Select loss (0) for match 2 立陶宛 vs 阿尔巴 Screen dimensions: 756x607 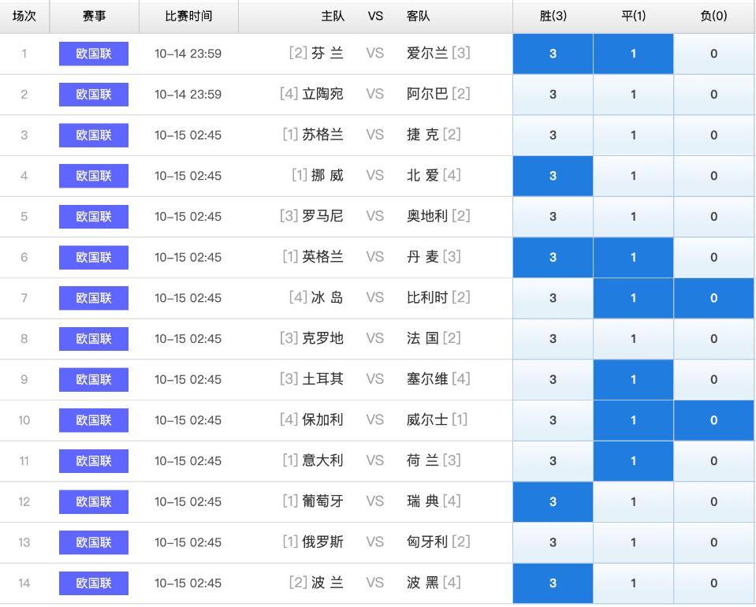click(x=713, y=95)
